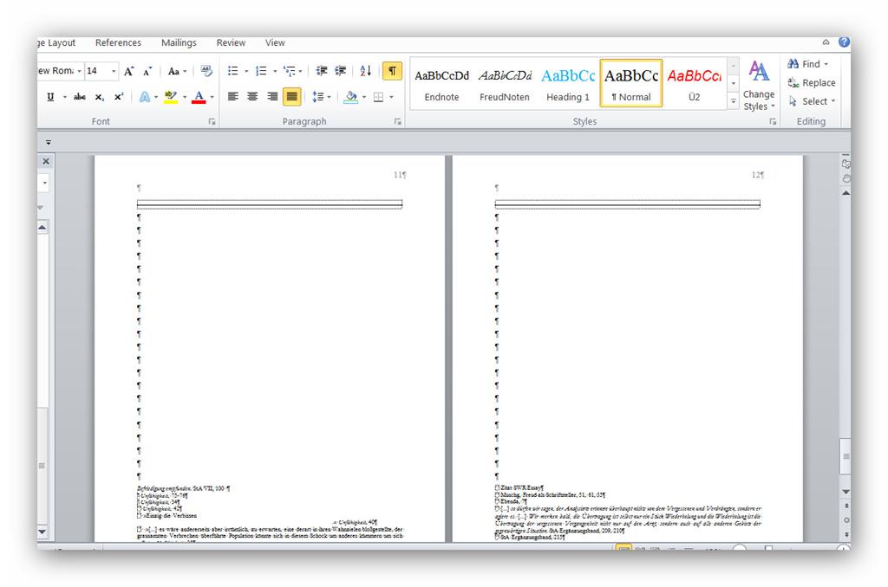
Task: Click the Select Browse Object circle button
Action: [x=846, y=519]
